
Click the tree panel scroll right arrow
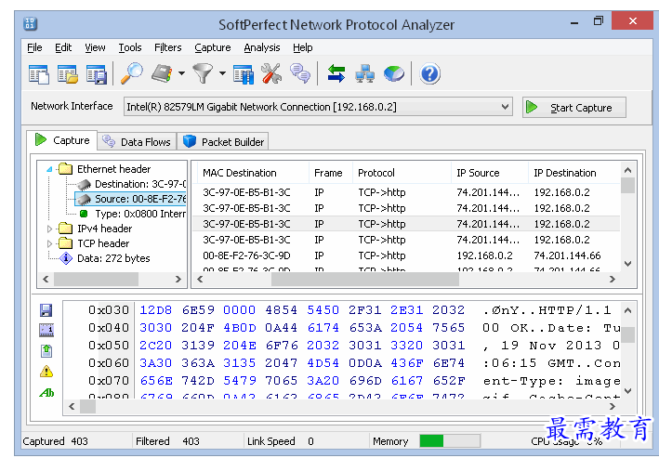click(x=178, y=279)
